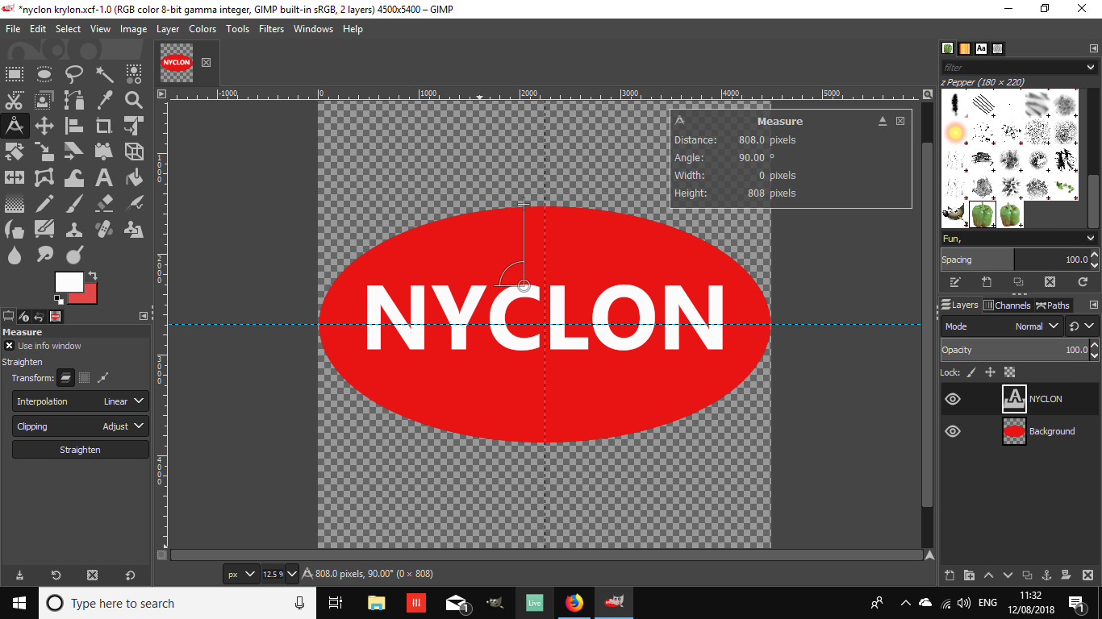Pick the Select by Color tool
Image resolution: width=1102 pixels, height=619 pixels.
point(134,75)
